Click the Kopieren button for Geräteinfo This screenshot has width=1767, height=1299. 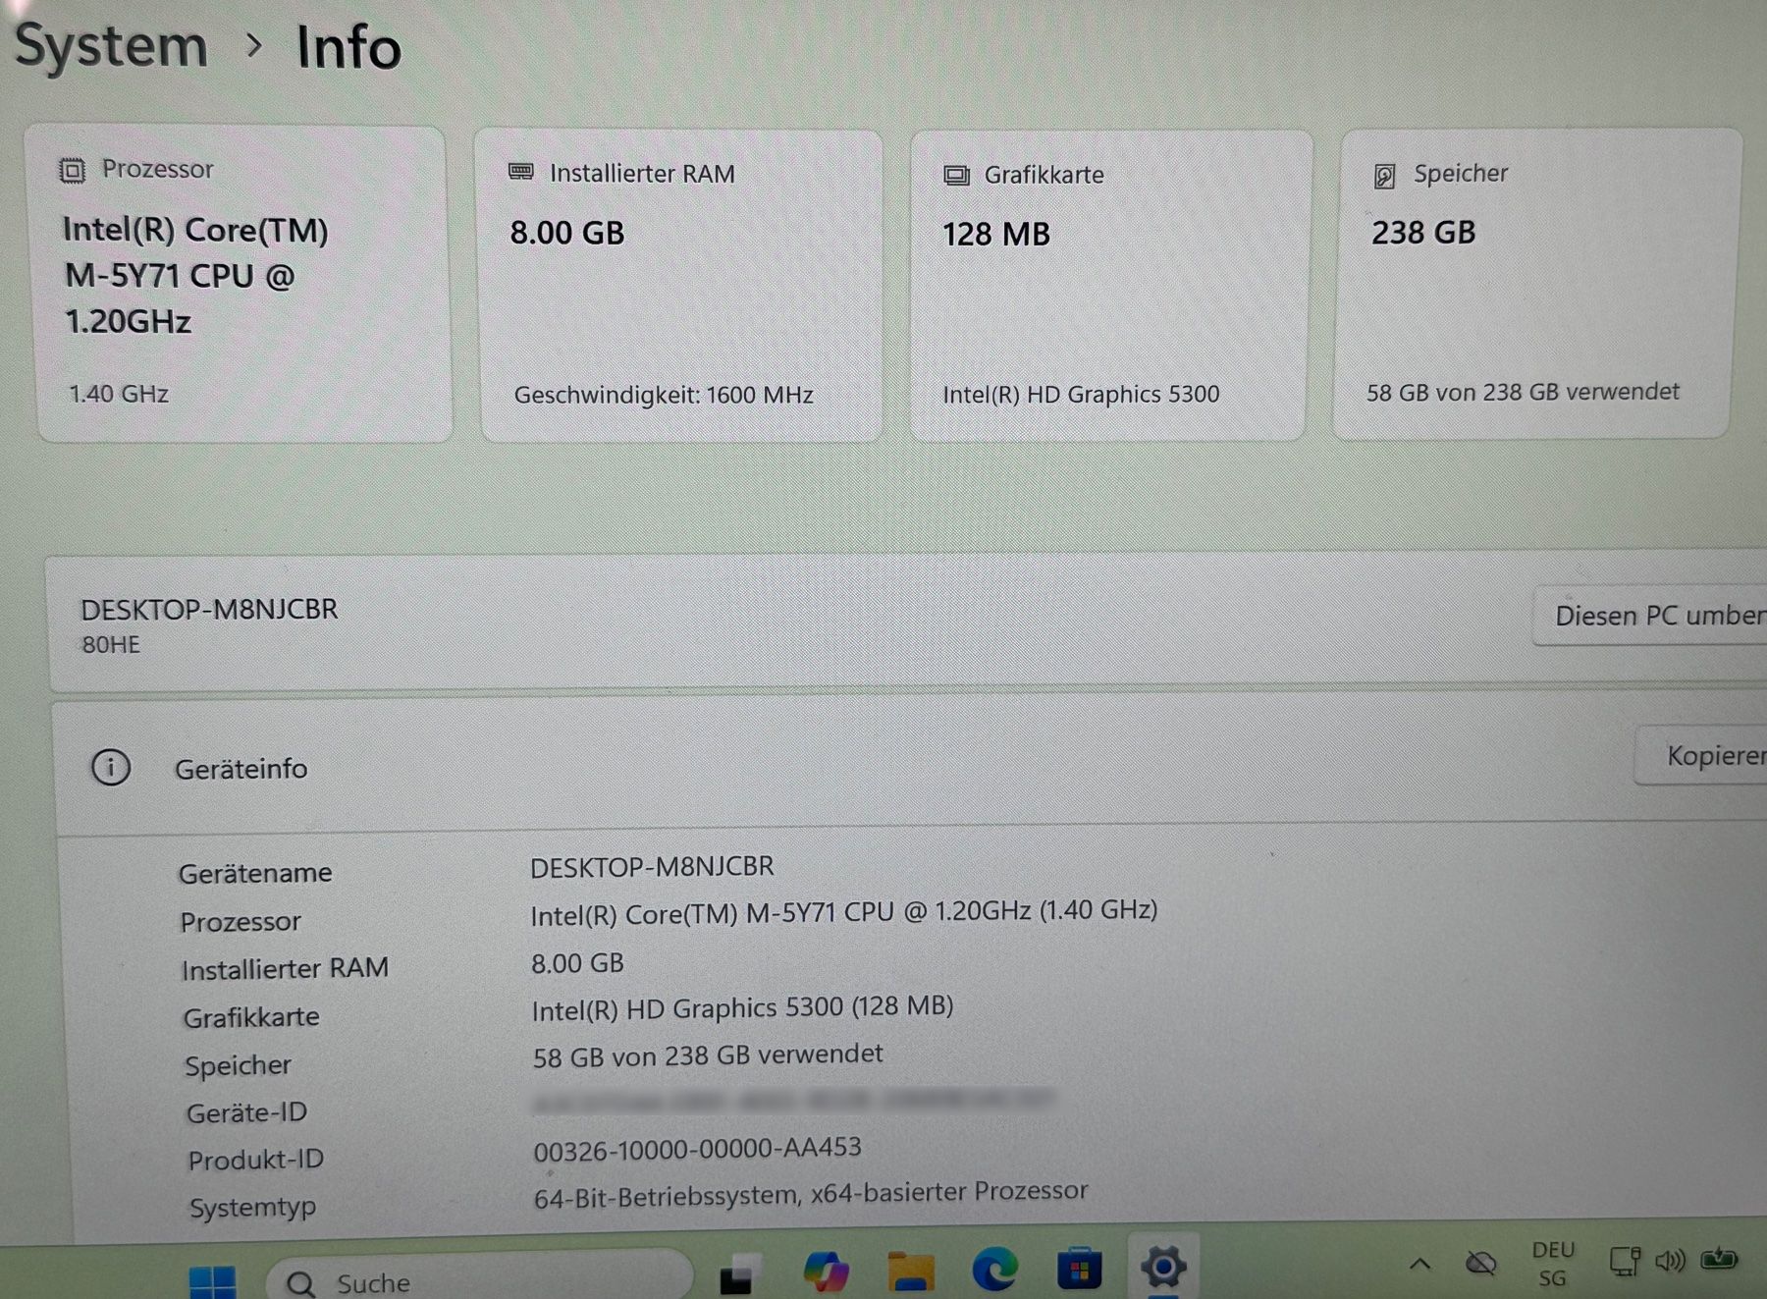tap(1701, 755)
